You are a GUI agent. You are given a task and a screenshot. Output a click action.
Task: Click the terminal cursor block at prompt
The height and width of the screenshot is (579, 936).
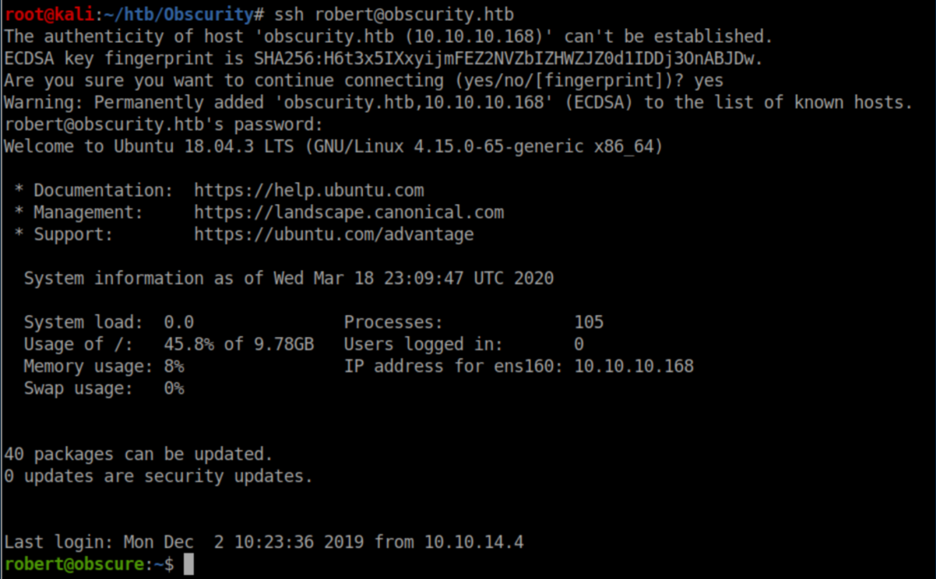[188, 564]
